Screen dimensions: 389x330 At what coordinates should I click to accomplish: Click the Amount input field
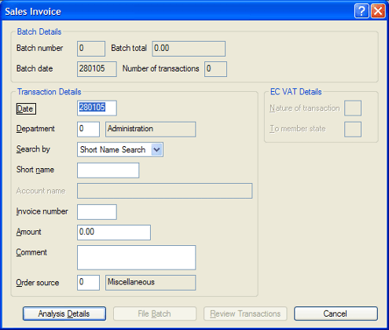(x=114, y=233)
